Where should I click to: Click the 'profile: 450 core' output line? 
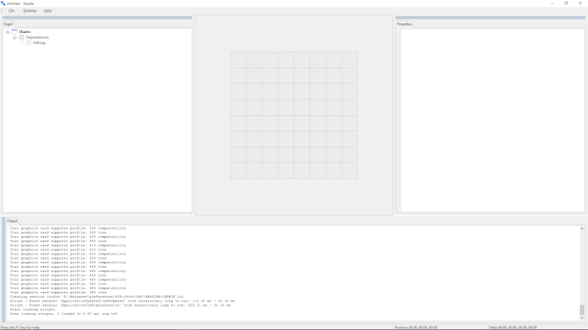pyautogui.click(x=58, y=284)
